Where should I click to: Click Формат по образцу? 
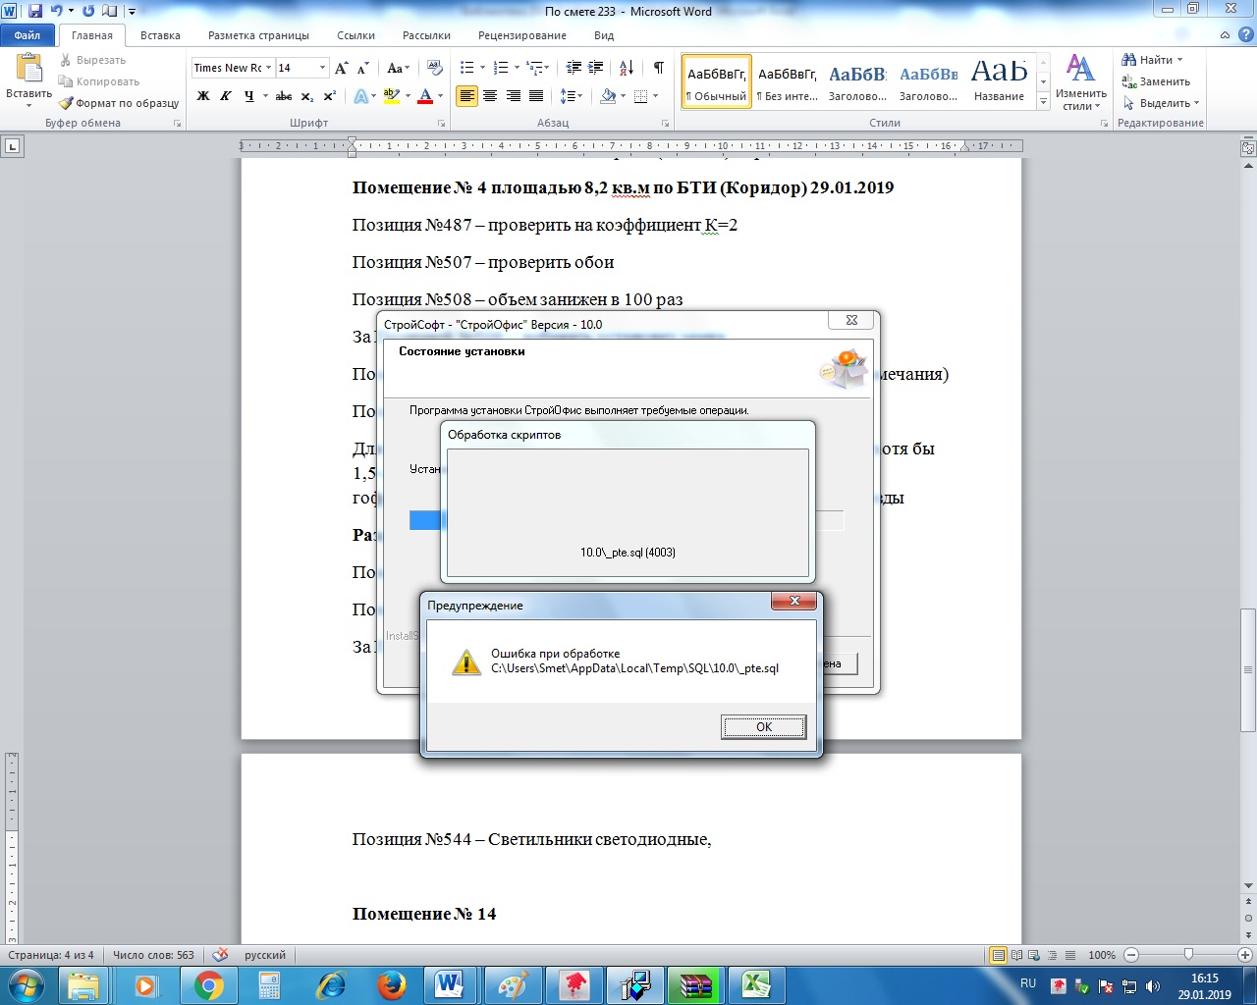(119, 103)
